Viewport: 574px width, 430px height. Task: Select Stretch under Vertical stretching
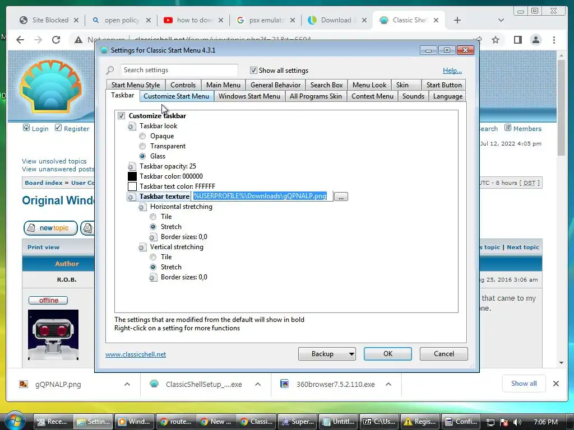pyautogui.click(x=153, y=267)
